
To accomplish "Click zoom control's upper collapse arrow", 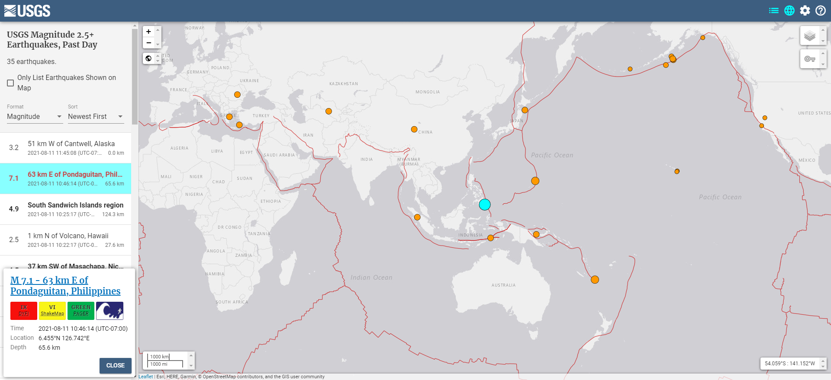I will [158, 30].
